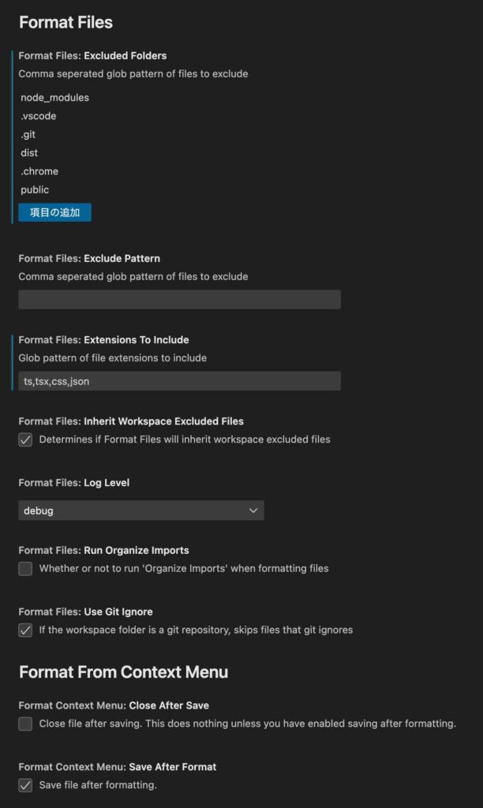Enable Run Organize Imports checkbox
The width and height of the screenshot is (483, 808).
click(x=25, y=569)
